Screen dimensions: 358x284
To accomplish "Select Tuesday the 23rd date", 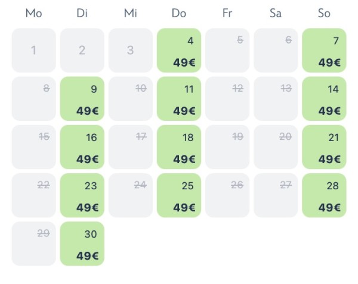I will [x=82, y=195].
